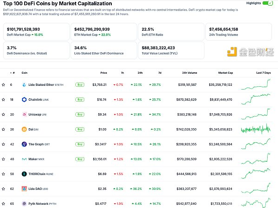The height and width of the screenshot is (208, 278).
Task: Toggle the Highlights switch
Action: pos(268,3)
